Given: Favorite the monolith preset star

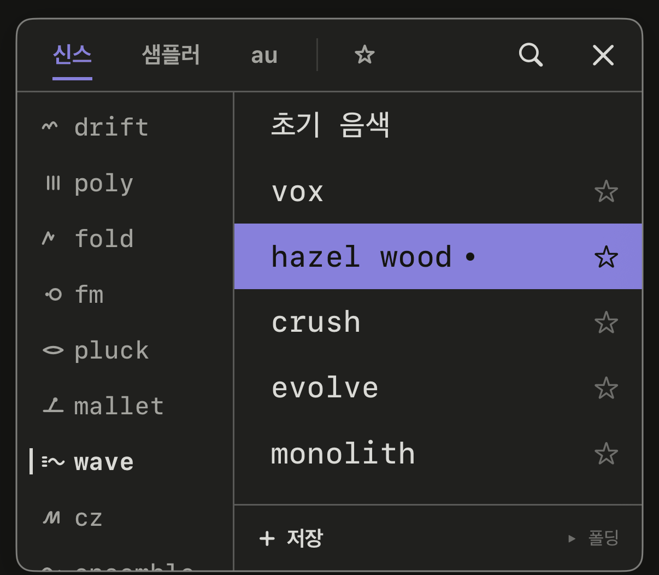Looking at the screenshot, I should [x=606, y=454].
